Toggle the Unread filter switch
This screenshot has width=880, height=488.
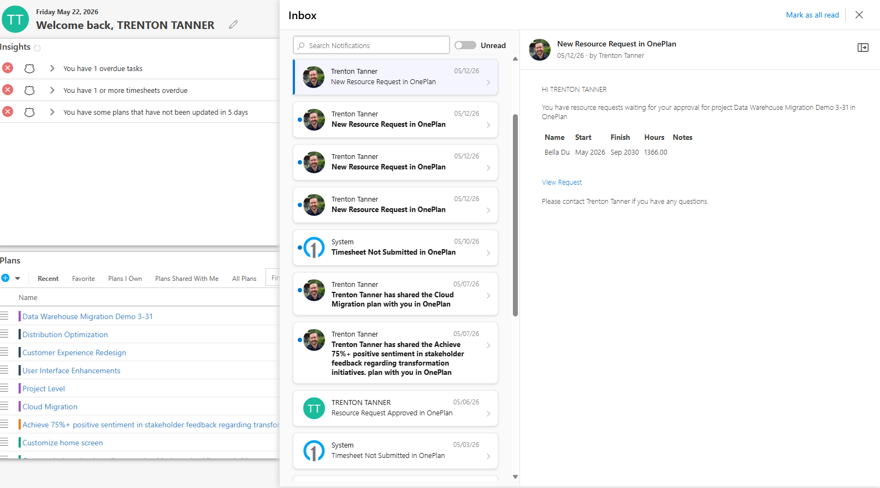[465, 45]
